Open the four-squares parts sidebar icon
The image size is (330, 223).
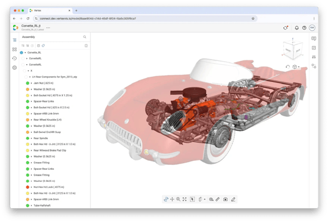[x=14, y=49]
